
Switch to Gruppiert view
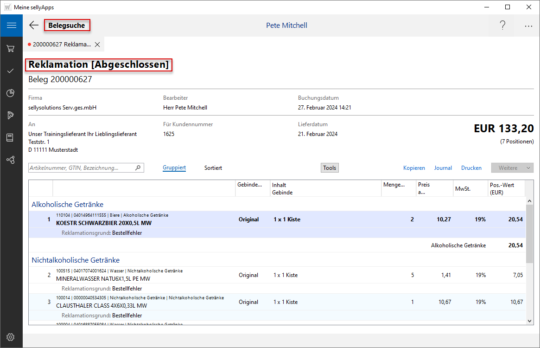point(174,168)
